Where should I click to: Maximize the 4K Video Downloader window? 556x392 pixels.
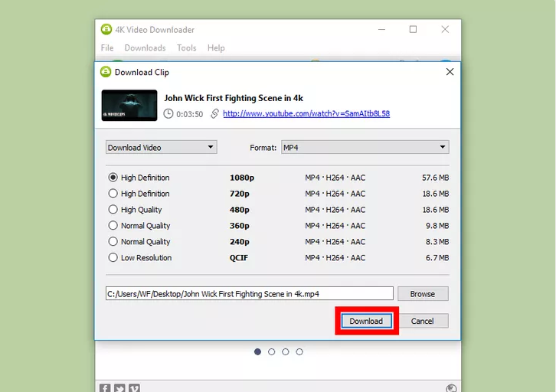tap(413, 29)
